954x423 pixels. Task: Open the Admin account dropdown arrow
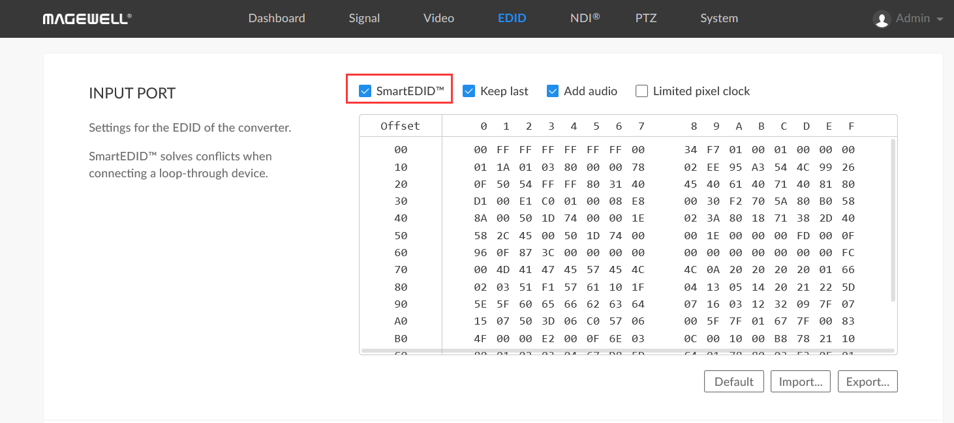pyautogui.click(x=940, y=20)
